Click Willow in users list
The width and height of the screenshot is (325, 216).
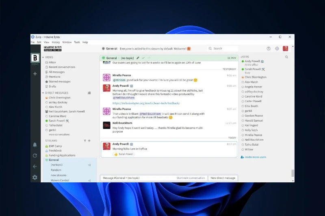click(249, 150)
